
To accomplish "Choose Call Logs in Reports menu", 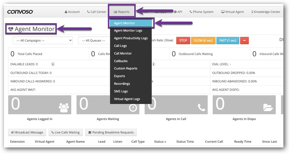I will 120,46.
